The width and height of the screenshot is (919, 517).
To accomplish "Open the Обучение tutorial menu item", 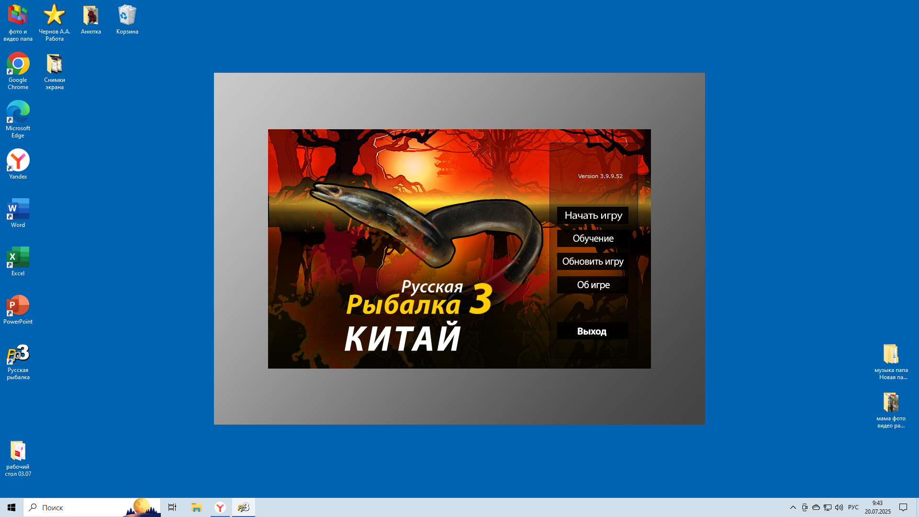I will pos(593,238).
